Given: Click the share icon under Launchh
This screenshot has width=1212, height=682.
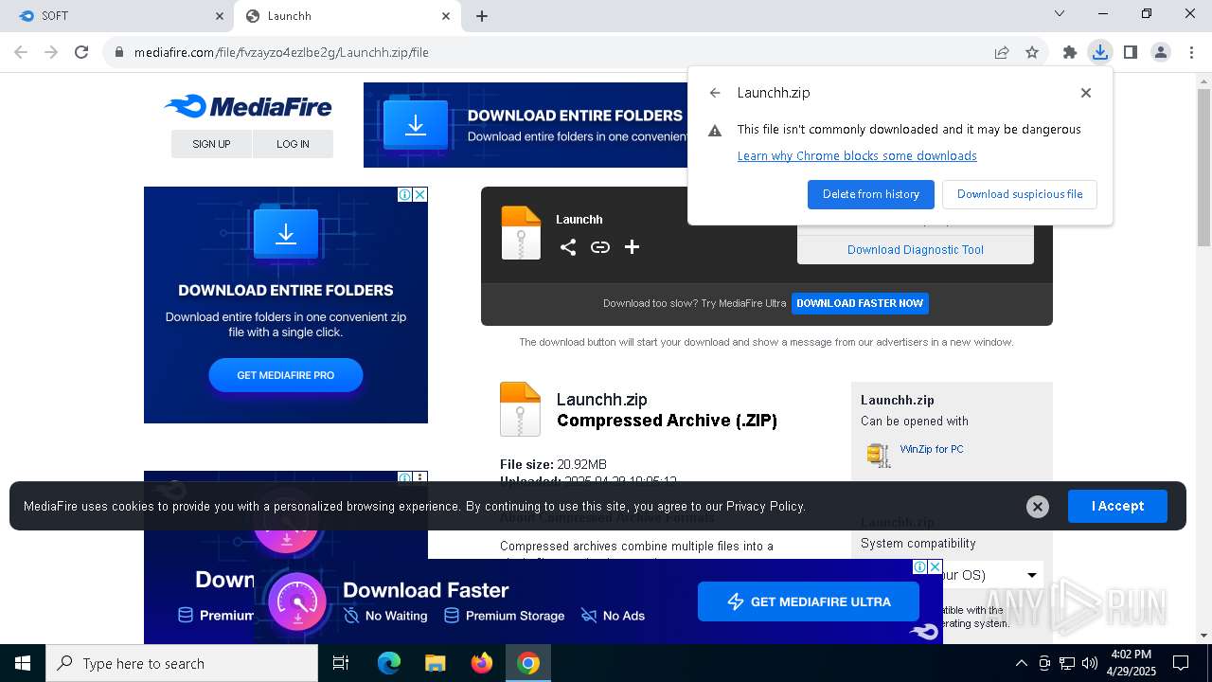Looking at the screenshot, I should pos(568,247).
